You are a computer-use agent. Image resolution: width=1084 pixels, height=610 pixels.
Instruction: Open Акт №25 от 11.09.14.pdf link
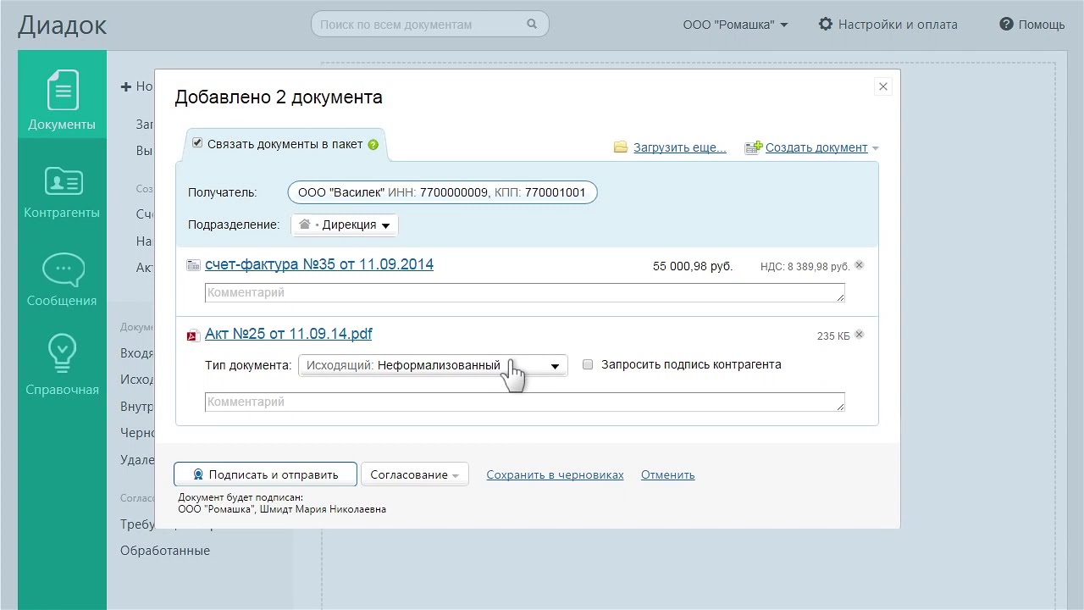pos(289,334)
